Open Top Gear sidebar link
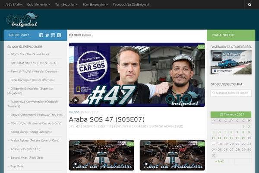The image size is (259, 173). 17,166
